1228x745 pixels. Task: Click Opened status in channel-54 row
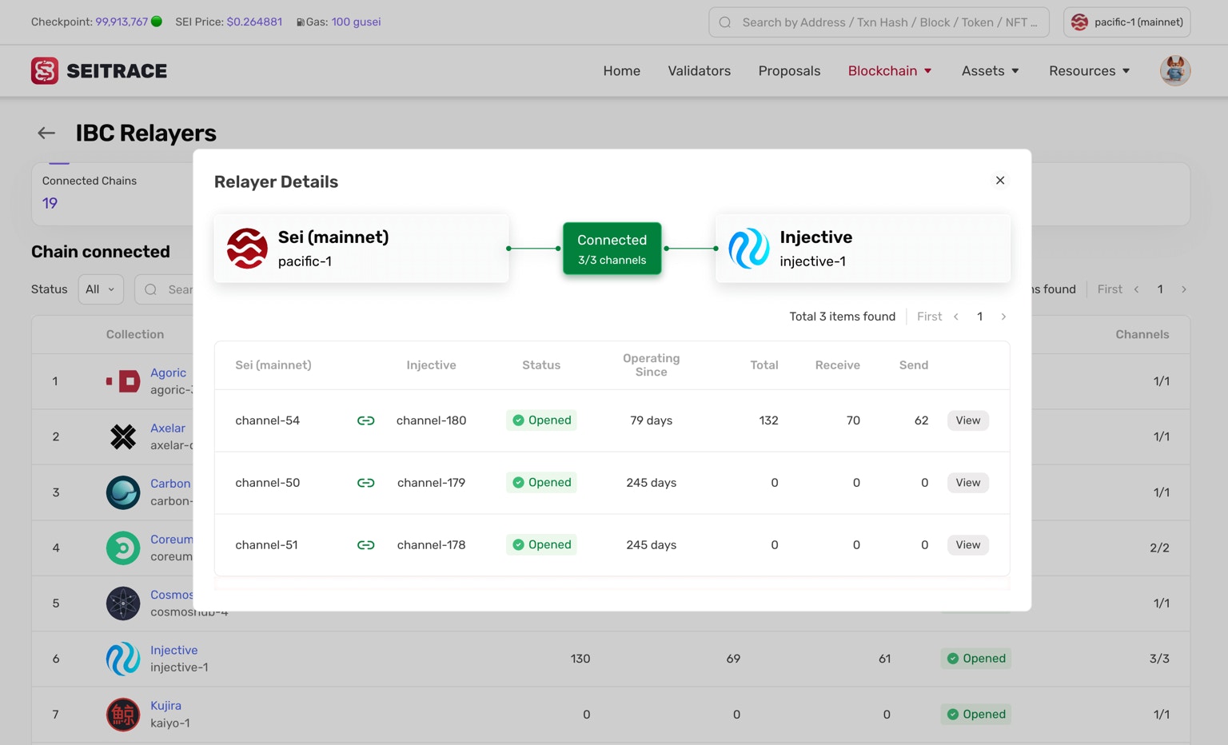point(541,420)
